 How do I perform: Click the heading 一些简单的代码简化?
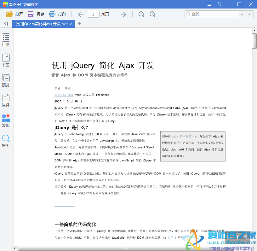point(75,225)
